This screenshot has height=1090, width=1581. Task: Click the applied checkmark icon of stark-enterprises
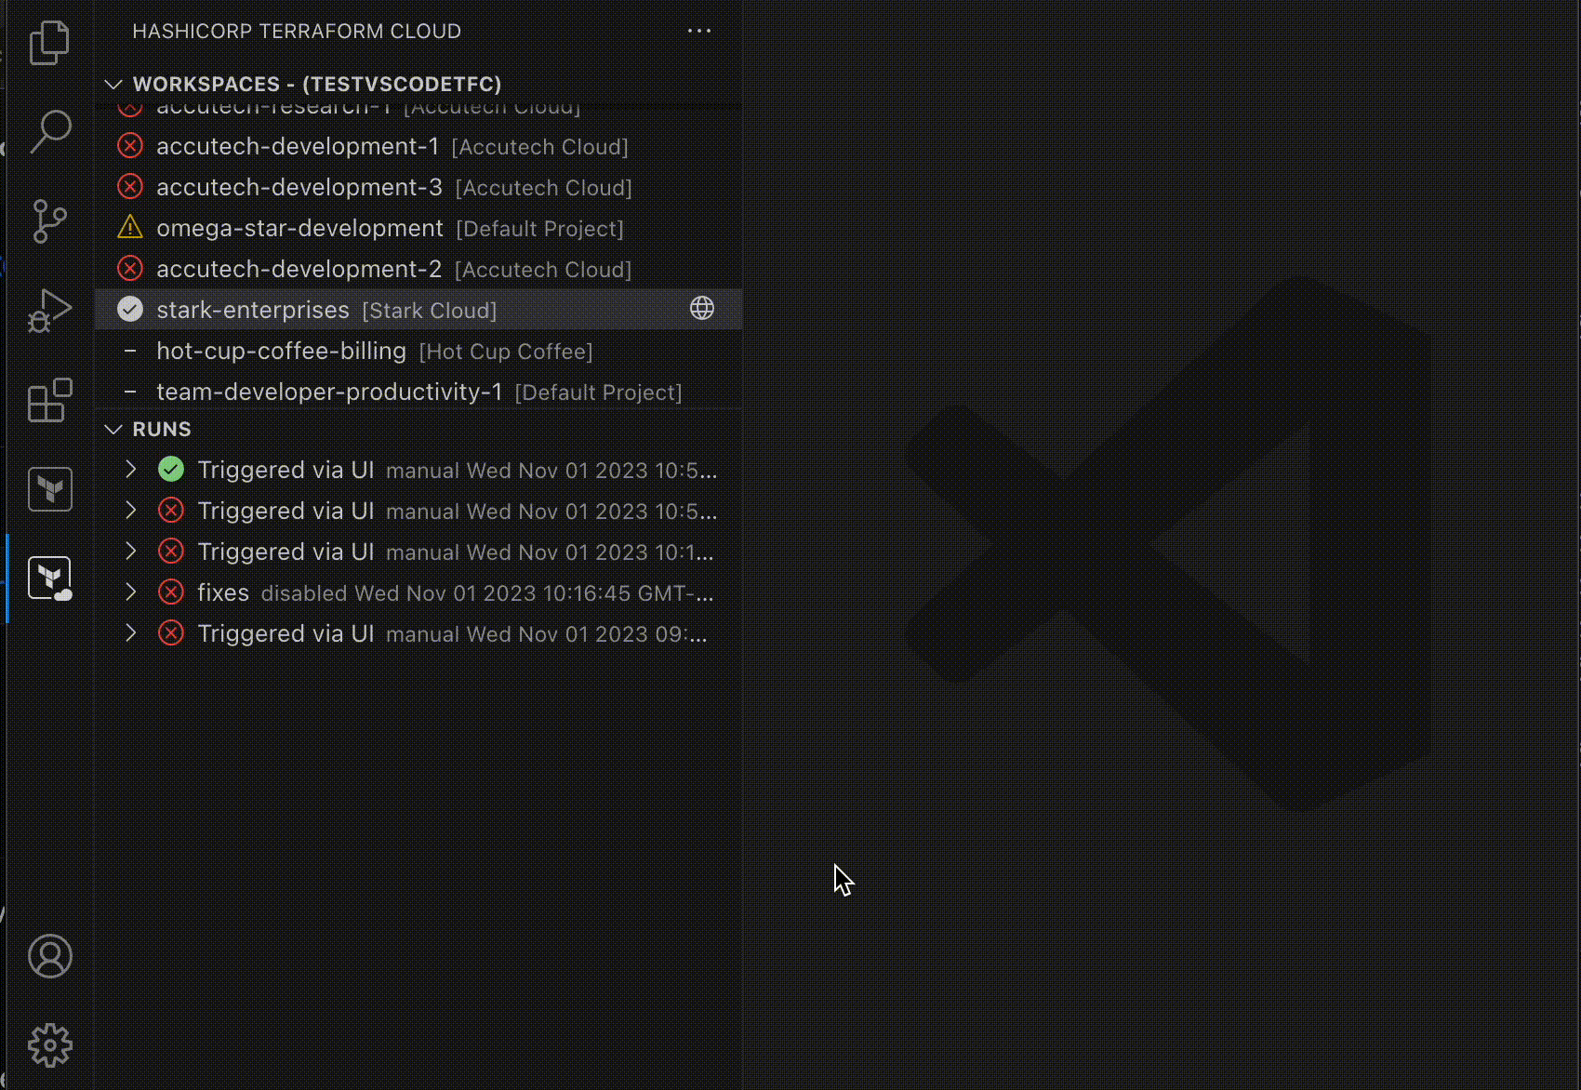pyautogui.click(x=130, y=310)
